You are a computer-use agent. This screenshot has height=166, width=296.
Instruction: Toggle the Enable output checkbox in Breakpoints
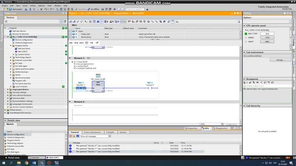[245, 86]
